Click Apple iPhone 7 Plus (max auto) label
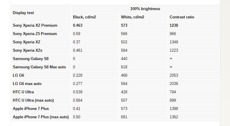Screen dimensions: 230x126 tap(41, 117)
